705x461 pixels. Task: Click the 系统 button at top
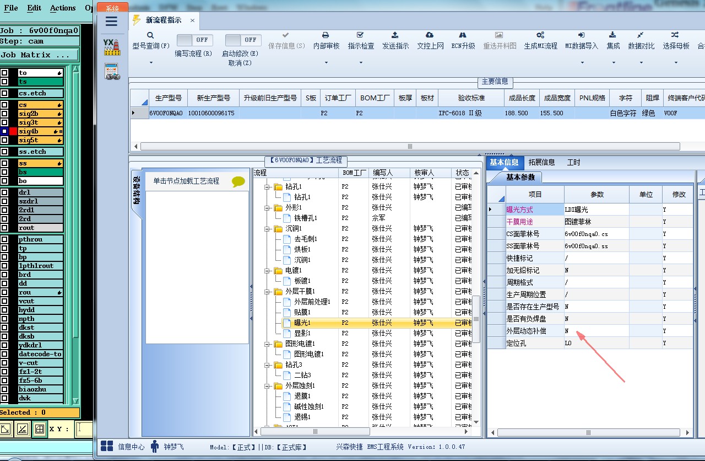[x=113, y=8]
